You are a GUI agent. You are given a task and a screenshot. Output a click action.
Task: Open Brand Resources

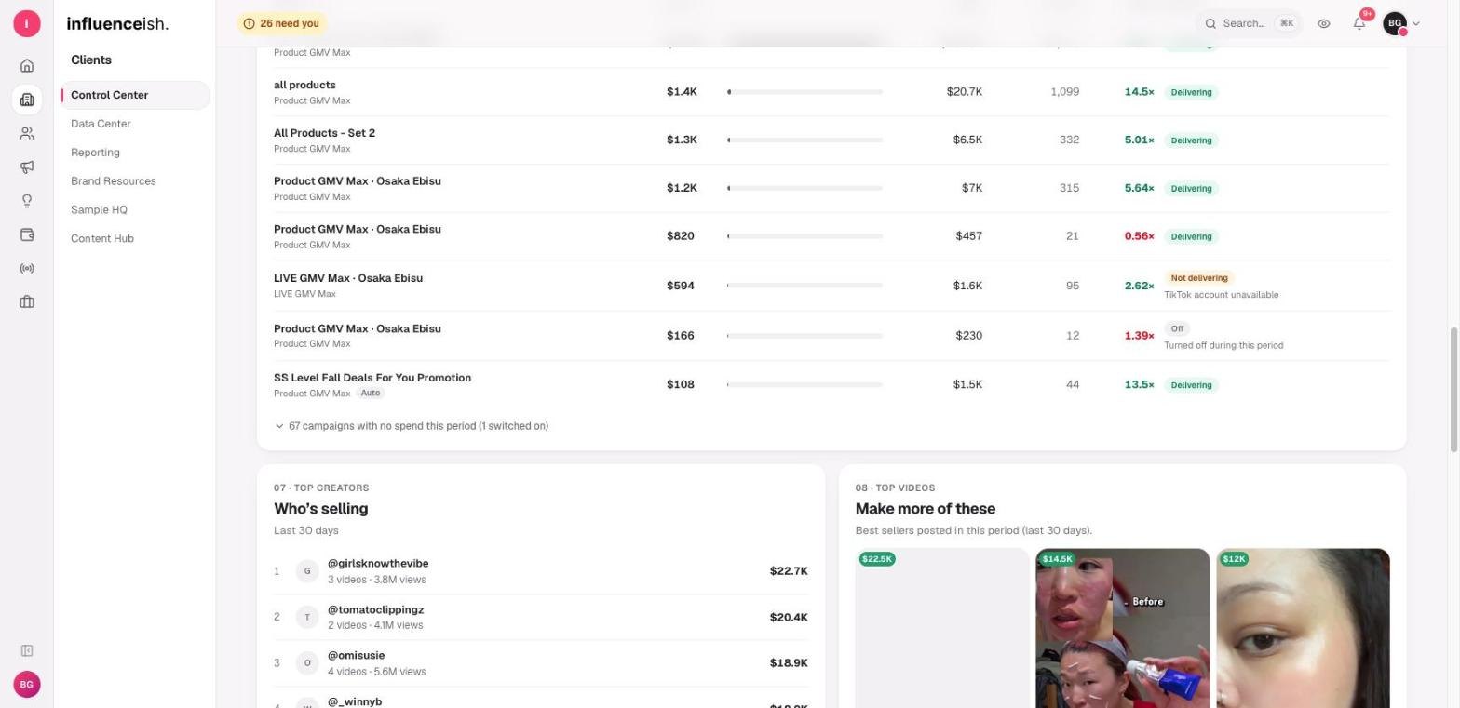114,181
